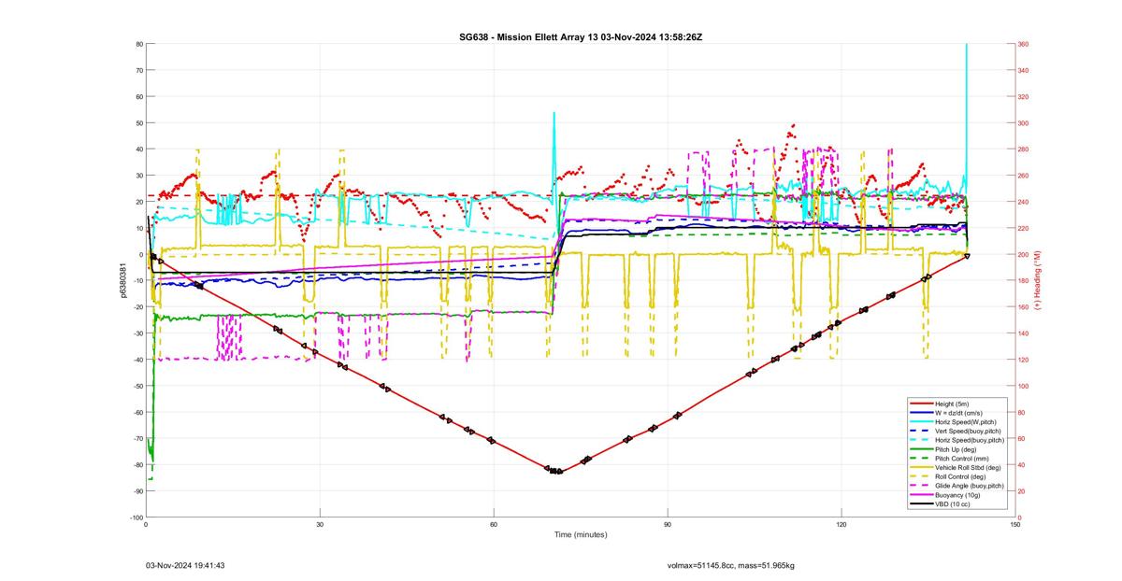Click right heading axis tick '100'
Viewport: 1122px width, 581px height.
[1024, 386]
